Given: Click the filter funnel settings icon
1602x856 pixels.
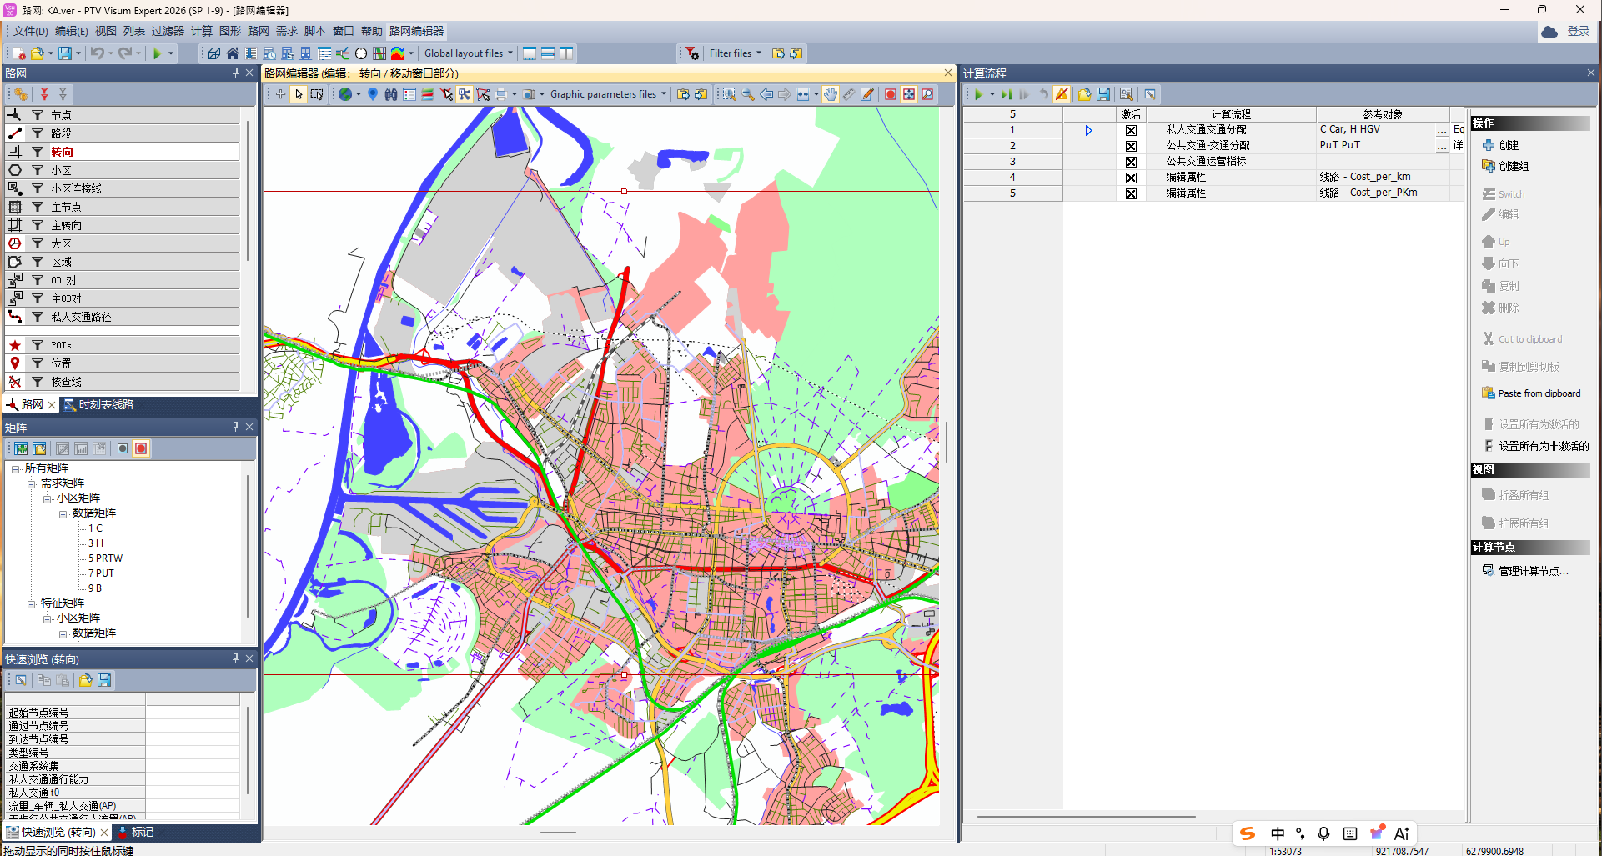Looking at the screenshot, I should click(x=692, y=53).
